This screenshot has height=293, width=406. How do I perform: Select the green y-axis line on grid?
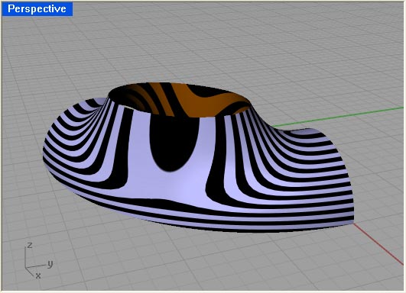click(336, 117)
